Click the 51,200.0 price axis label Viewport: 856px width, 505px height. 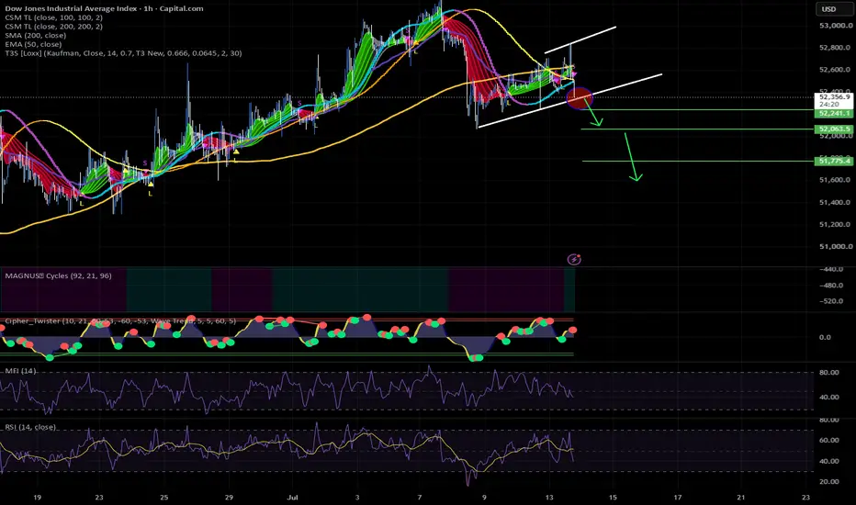coord(835,224)
